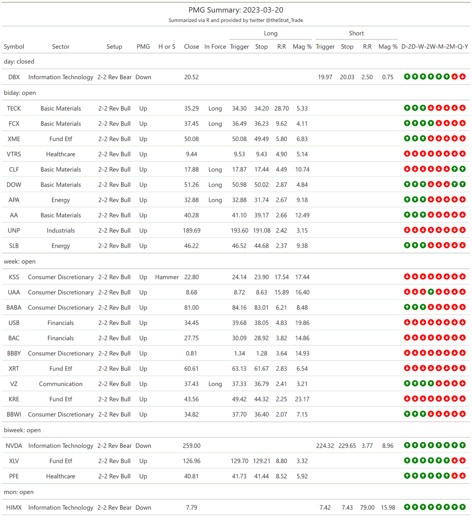Click the daily down arrow in KSS row
Image resolution: width=472 pixels, height=517 pixels.
pos(407,277)
